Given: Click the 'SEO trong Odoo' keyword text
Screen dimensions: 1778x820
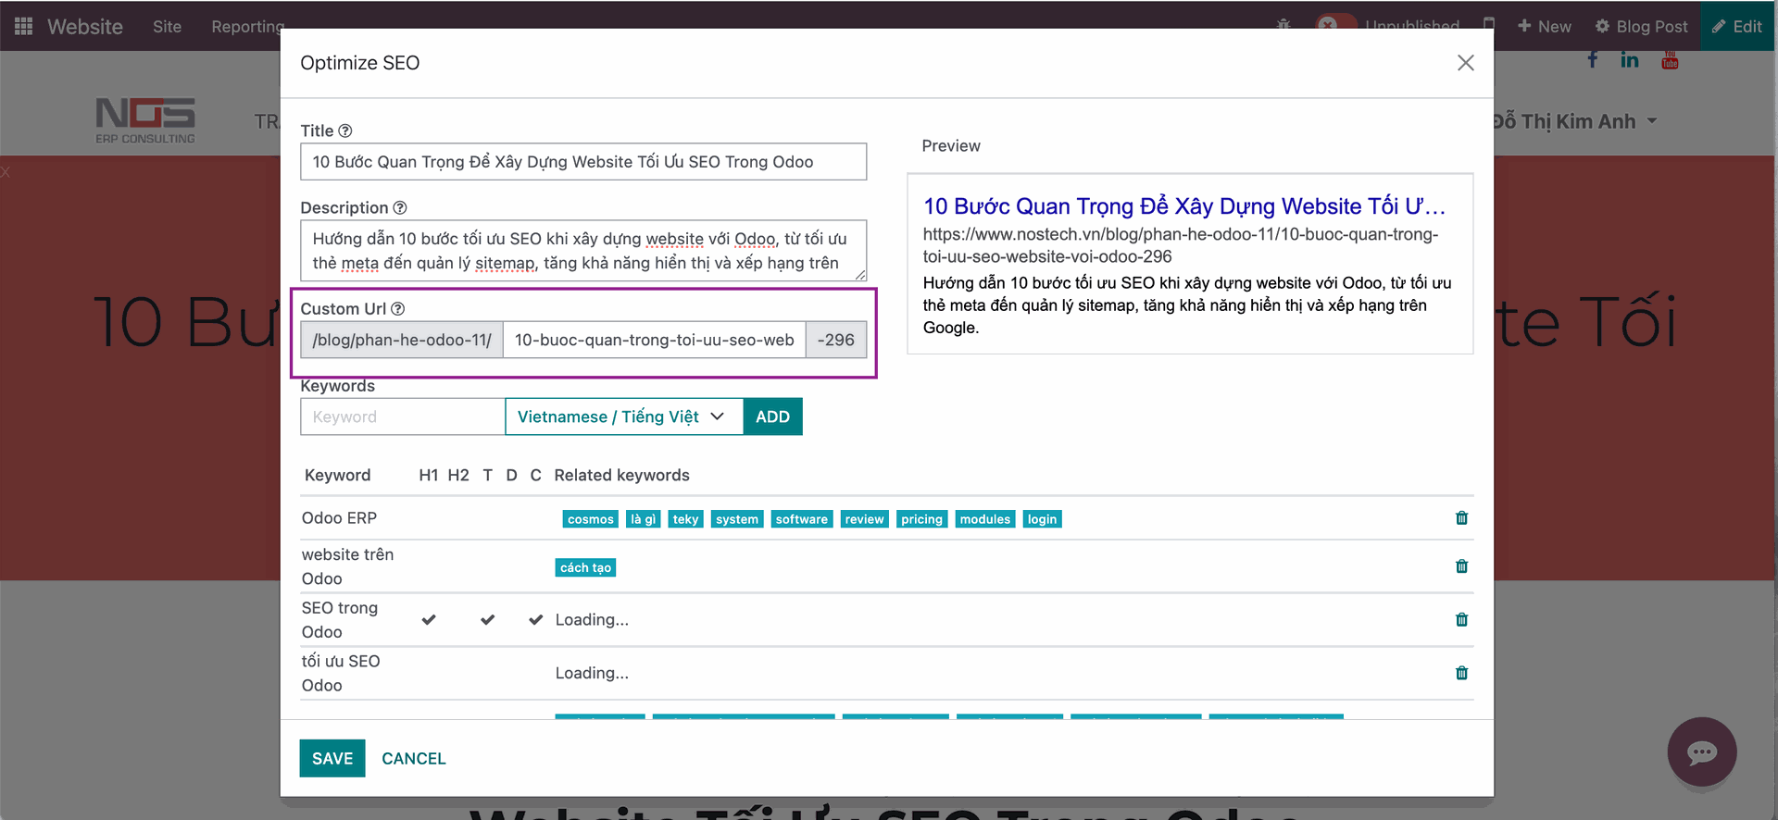Looking at the screenshot, I should pos(340,620).
